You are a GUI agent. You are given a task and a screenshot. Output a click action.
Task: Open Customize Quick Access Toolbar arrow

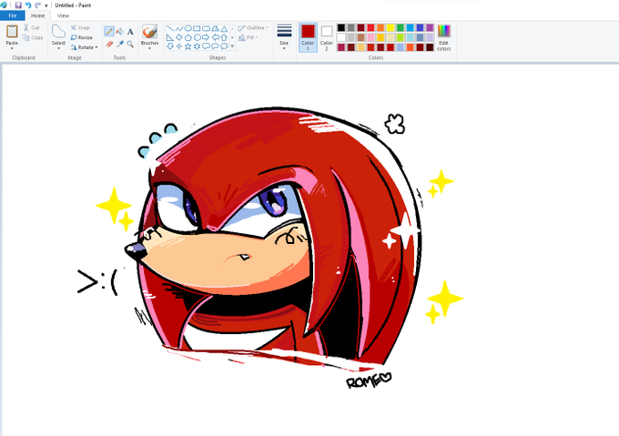click(46, 5)
